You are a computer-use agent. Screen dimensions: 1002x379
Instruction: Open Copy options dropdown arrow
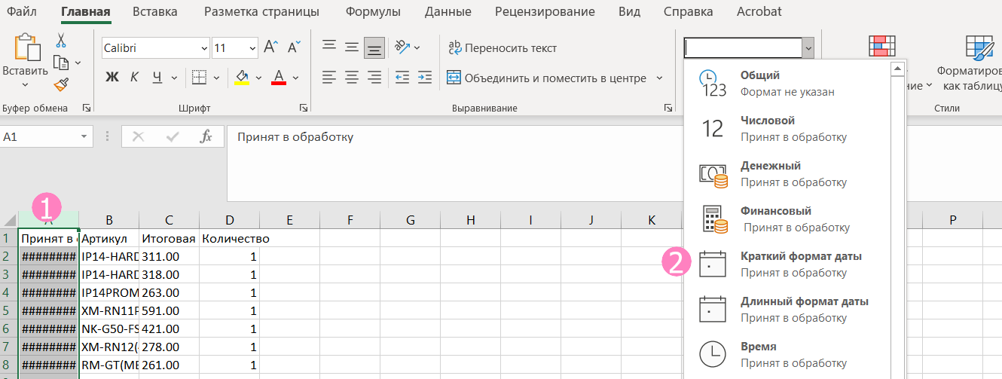pyautogui.click(x=78, y=63)
